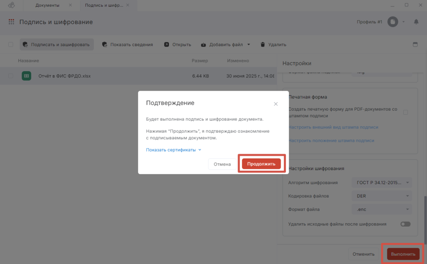
Task: Close the Подтверждение dialog with X
Action: (276, 104)
